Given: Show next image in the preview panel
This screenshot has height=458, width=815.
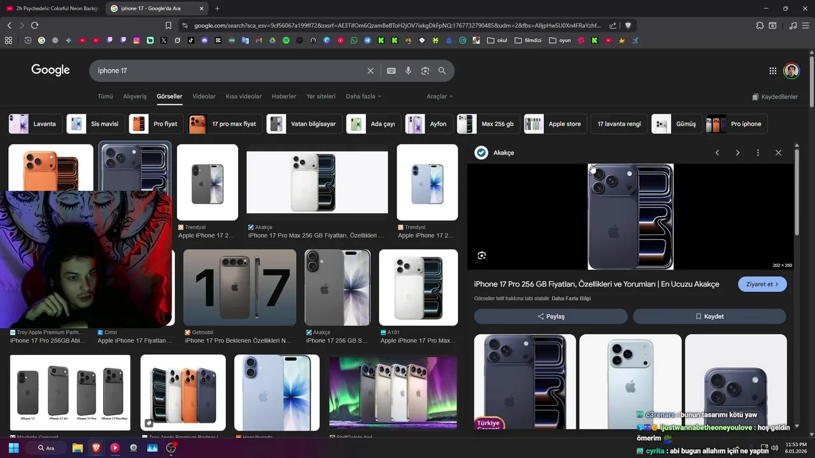Looking at the screenshot, I should (737, 153).
